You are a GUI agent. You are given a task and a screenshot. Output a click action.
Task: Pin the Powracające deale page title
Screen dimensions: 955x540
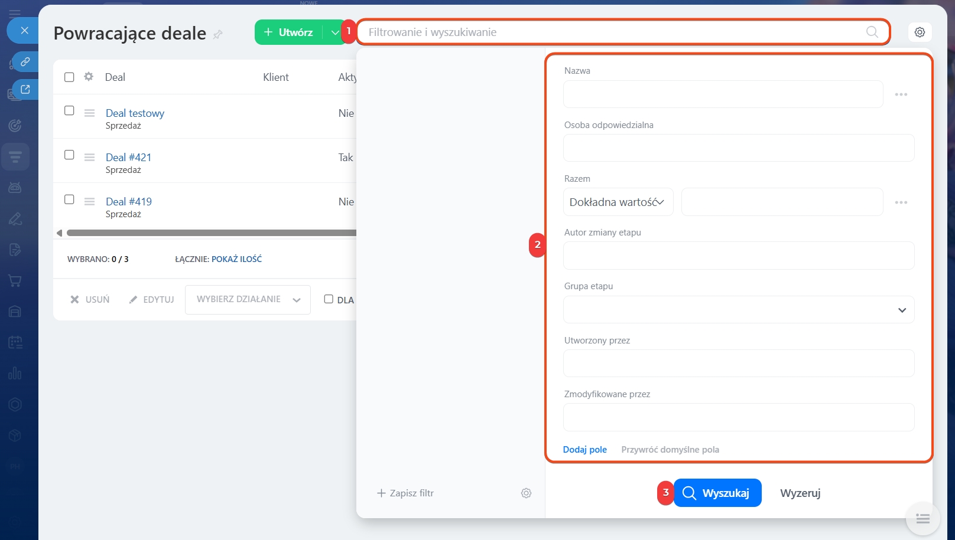click(217, 35)
